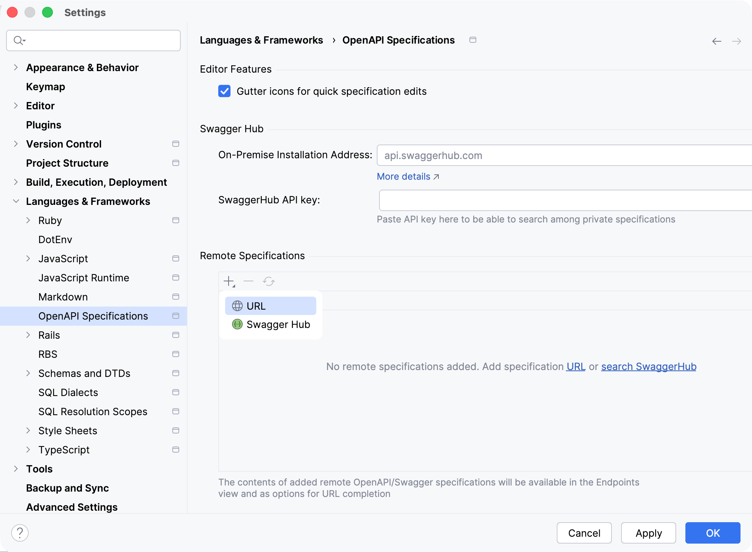The height and width of the screenshot is (552, 752).
Task: Expand the JavaScript node
Action: 28,258
